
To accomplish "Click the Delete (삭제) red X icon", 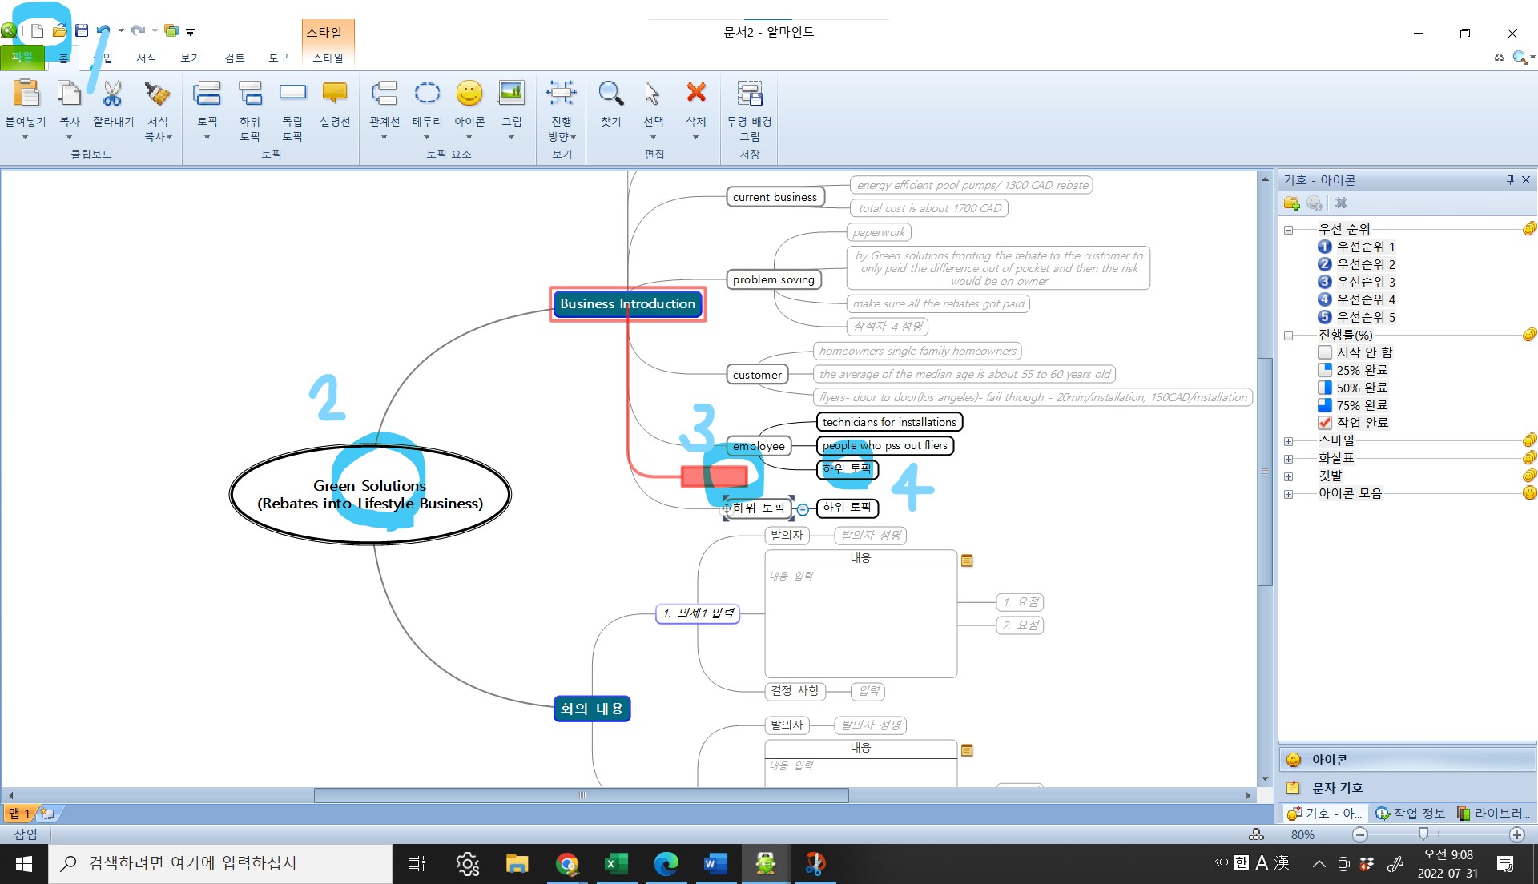I will pyautogui.click(x=696, y=92).
